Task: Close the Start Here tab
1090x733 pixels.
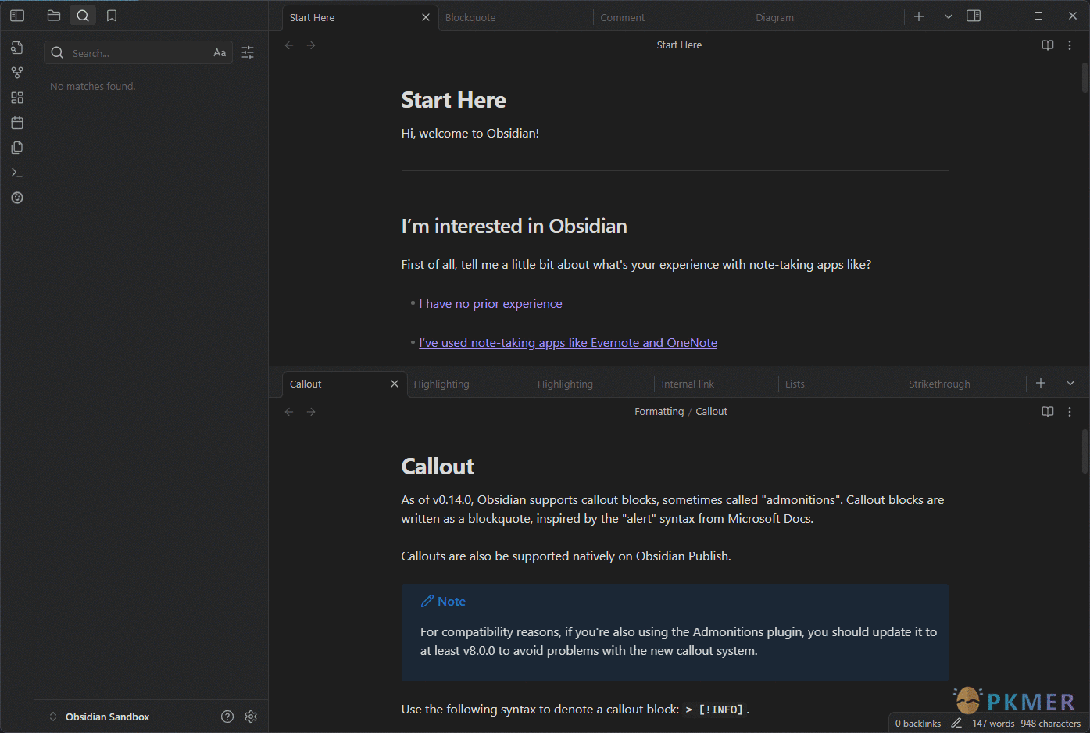Action: pos(426,17)
